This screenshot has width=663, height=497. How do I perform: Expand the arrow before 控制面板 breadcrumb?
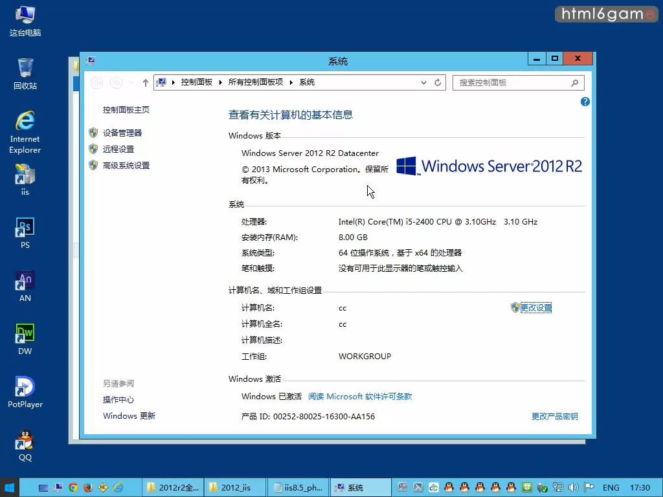pyautogui.click(x=174, y=82)
